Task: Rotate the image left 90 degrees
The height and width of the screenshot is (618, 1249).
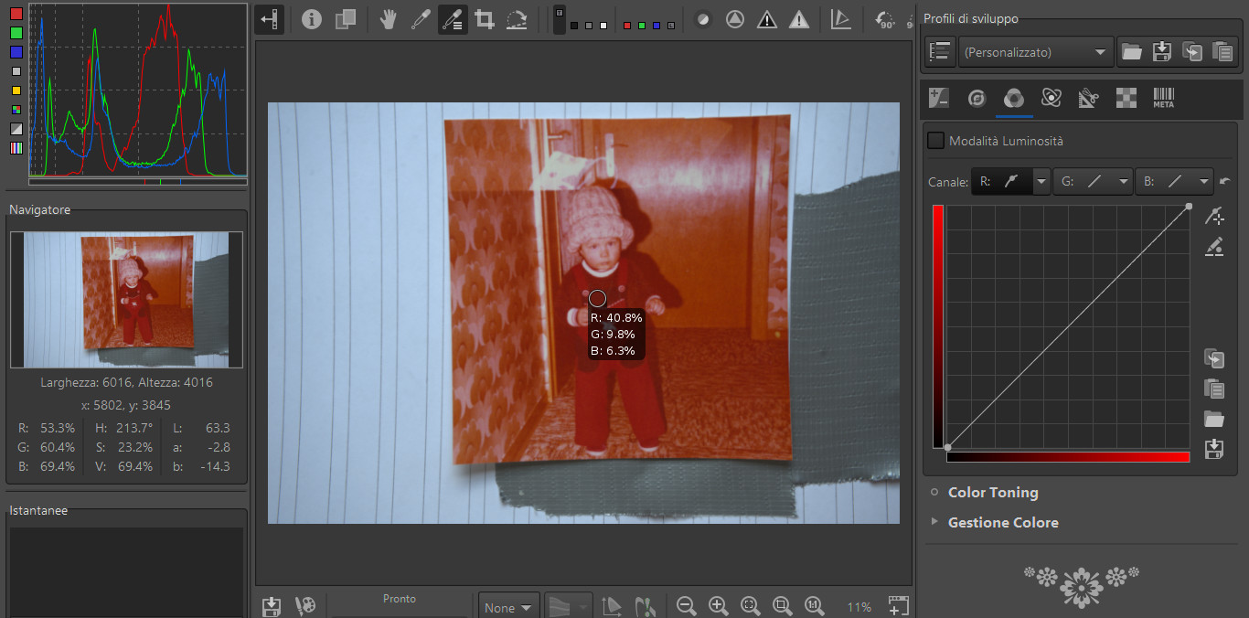Action: click(884, 19)
